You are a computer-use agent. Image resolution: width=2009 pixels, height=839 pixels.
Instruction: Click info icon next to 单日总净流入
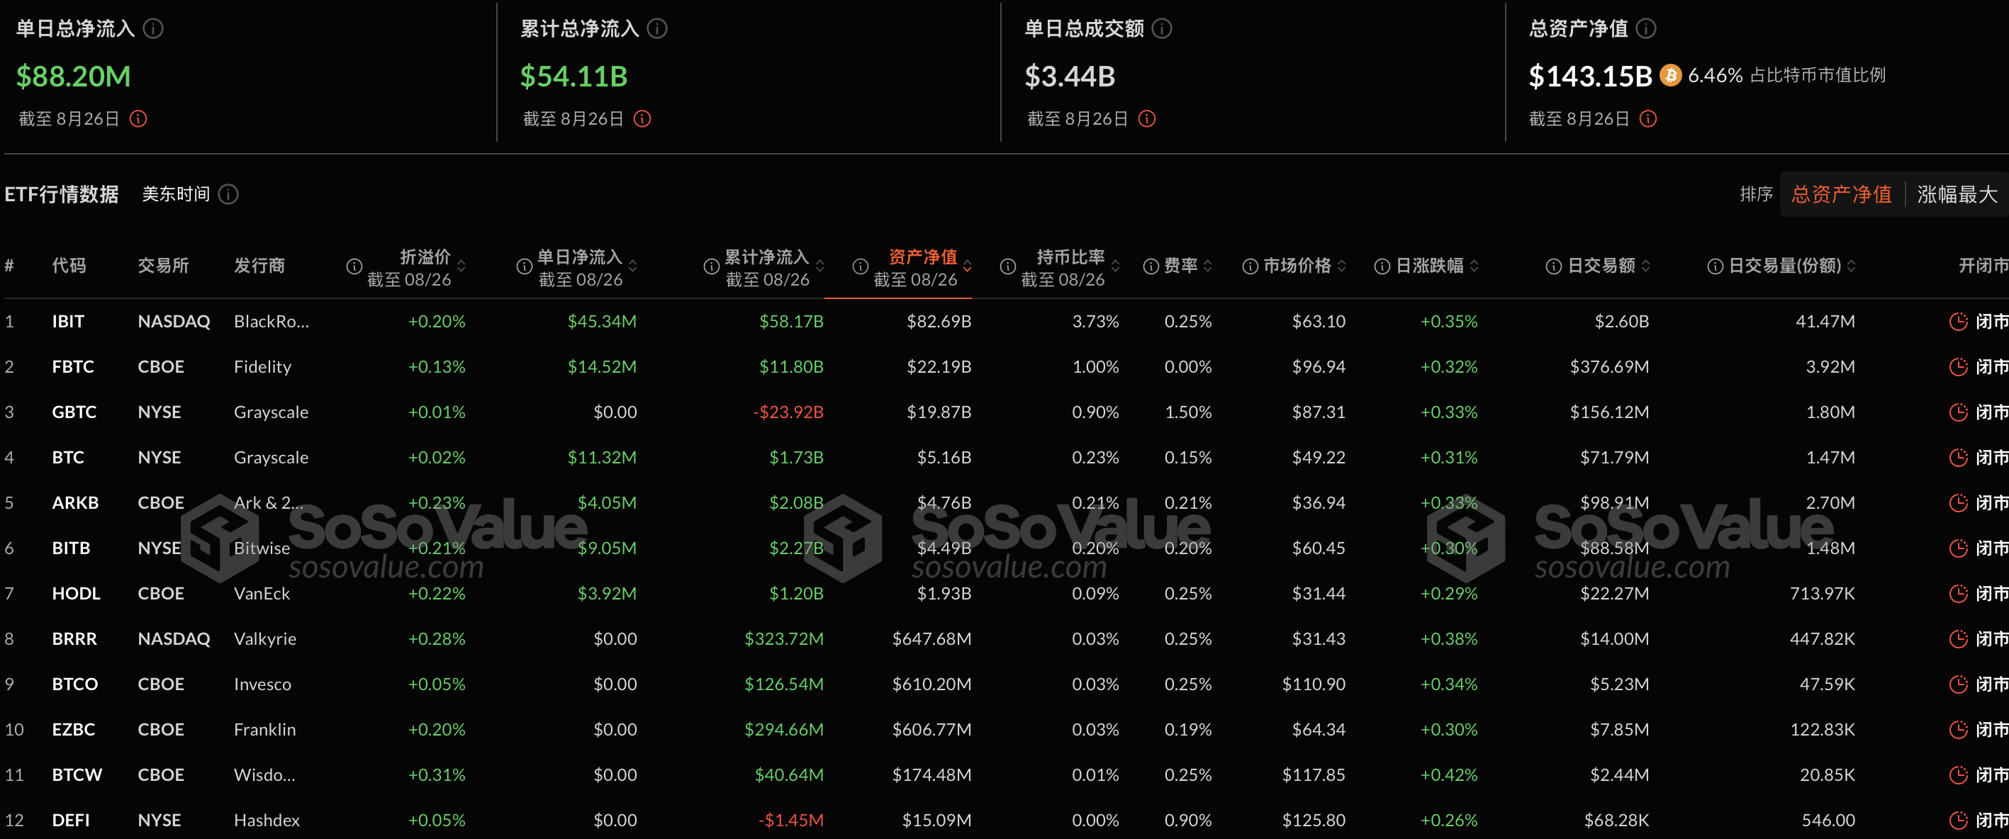(x=154, y=29)
